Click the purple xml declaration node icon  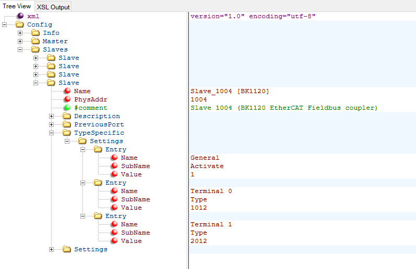(20, 16)
